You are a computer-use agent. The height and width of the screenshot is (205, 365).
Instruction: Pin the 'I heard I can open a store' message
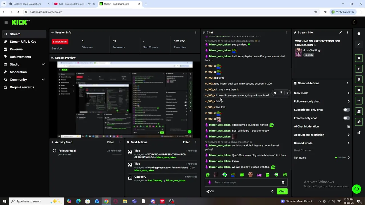[281, 93]
